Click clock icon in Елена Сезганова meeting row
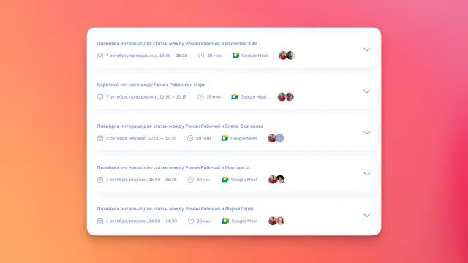468x263 pixels. point(190,138)
